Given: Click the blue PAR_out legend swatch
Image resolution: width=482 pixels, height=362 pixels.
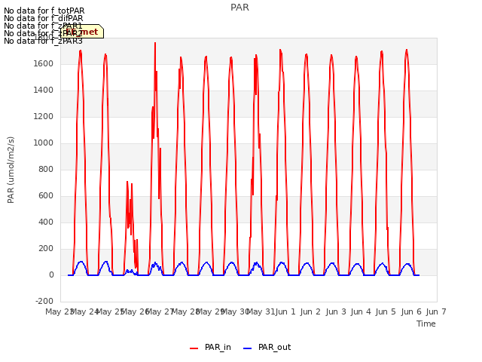Looking at the screenshot, I should point(248,348).
